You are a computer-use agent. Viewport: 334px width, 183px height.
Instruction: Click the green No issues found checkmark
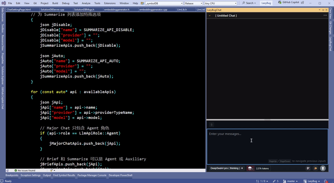point(16,170)
